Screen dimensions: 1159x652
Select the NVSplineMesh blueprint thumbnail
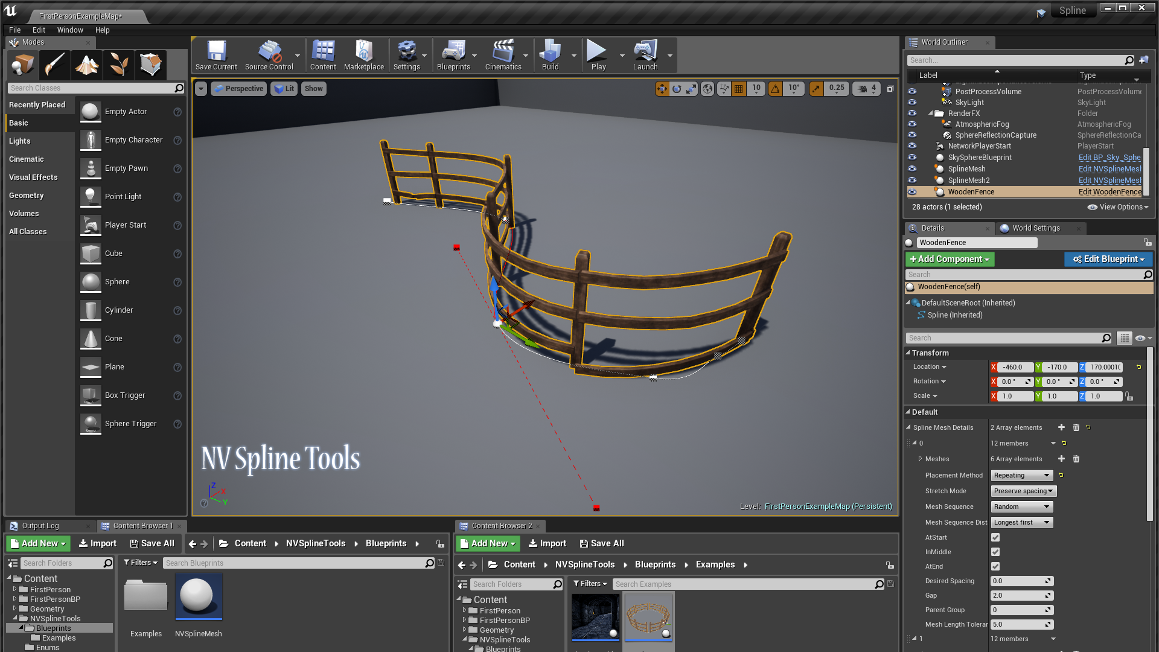tap(199, 596)
